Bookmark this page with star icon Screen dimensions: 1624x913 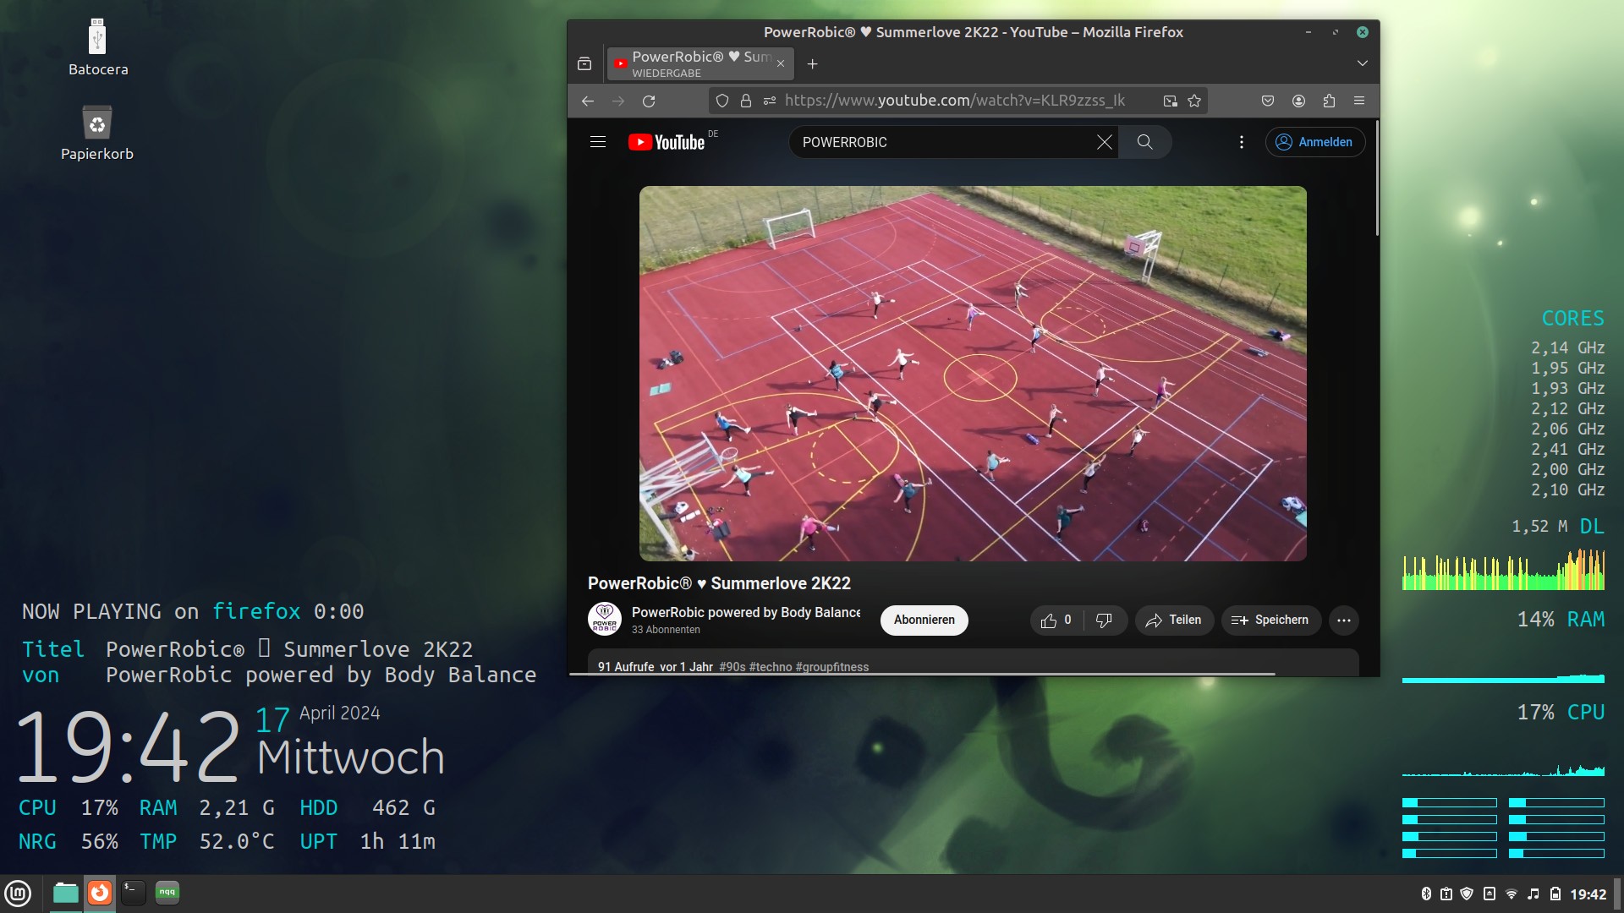(x=1194, y=101)
